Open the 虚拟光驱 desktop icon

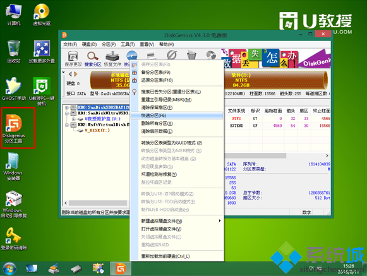coord(42,15)
